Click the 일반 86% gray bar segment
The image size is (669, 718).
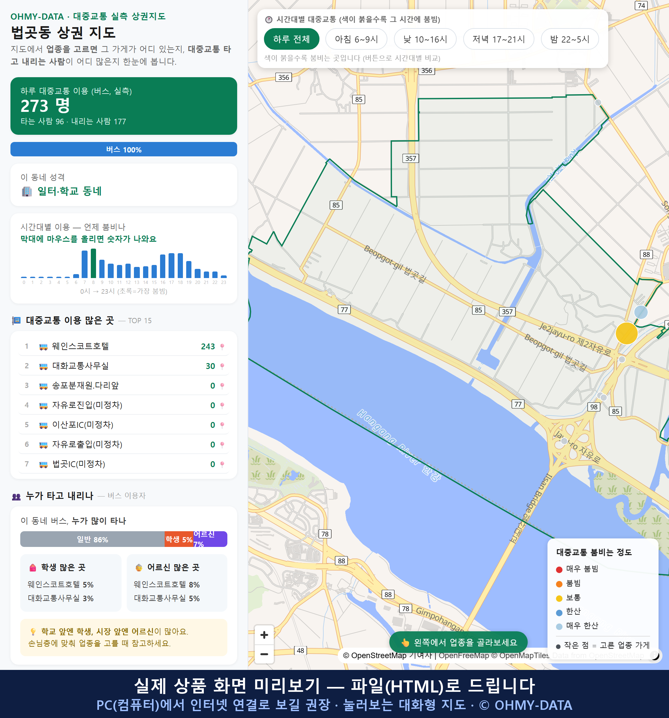point(92,539)
